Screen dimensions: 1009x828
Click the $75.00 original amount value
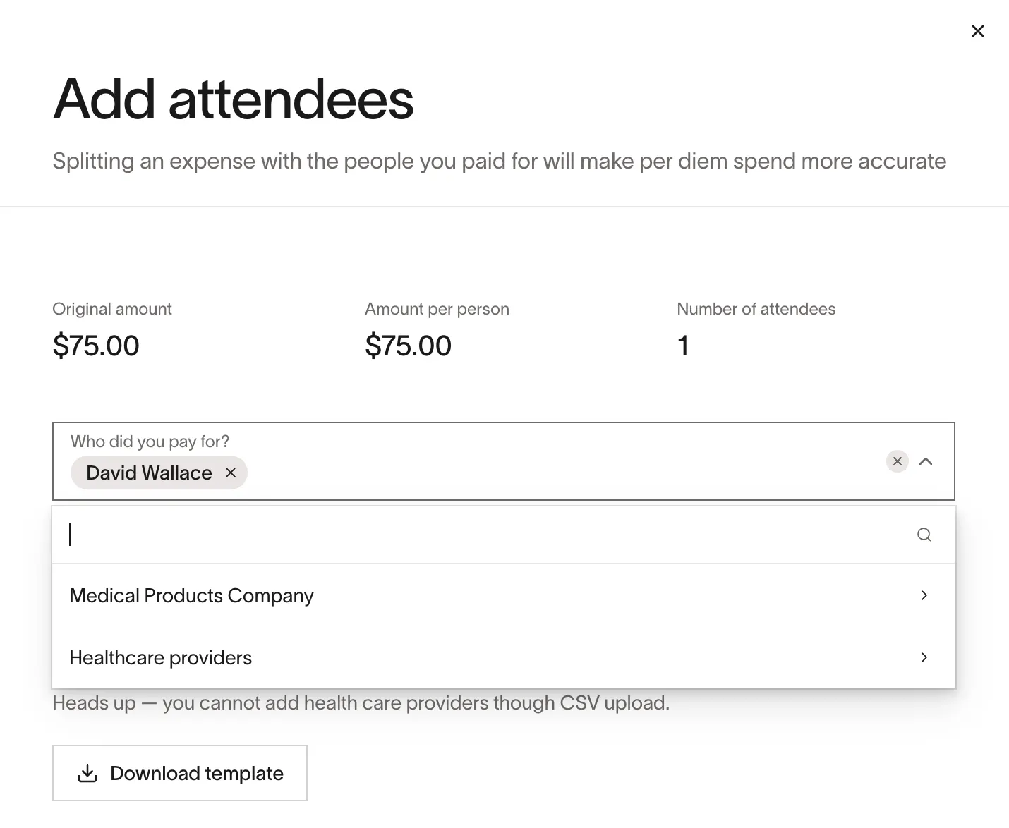click(96, 346)
